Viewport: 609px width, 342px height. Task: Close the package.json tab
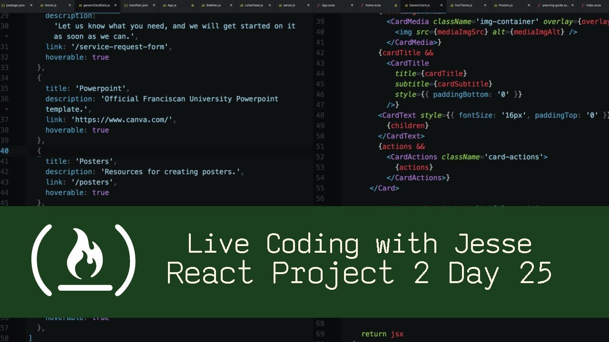tap(31, 5)
